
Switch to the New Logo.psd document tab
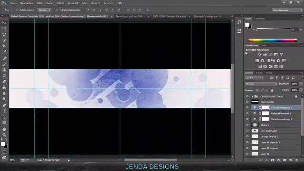131,17
